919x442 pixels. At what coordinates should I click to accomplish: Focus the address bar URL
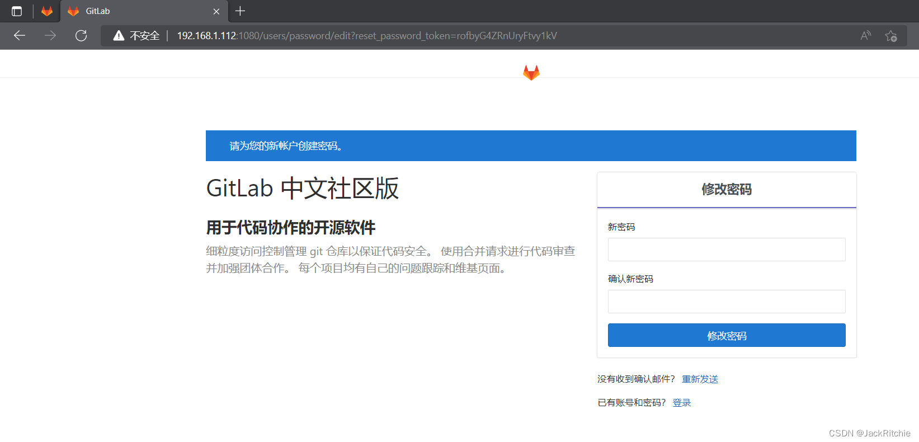[x=367, y=36]
